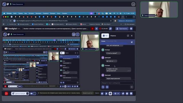Open the Все закладки folder
Image resolution: width=183 pixels, height=103 pixels.
click(130, 24)
